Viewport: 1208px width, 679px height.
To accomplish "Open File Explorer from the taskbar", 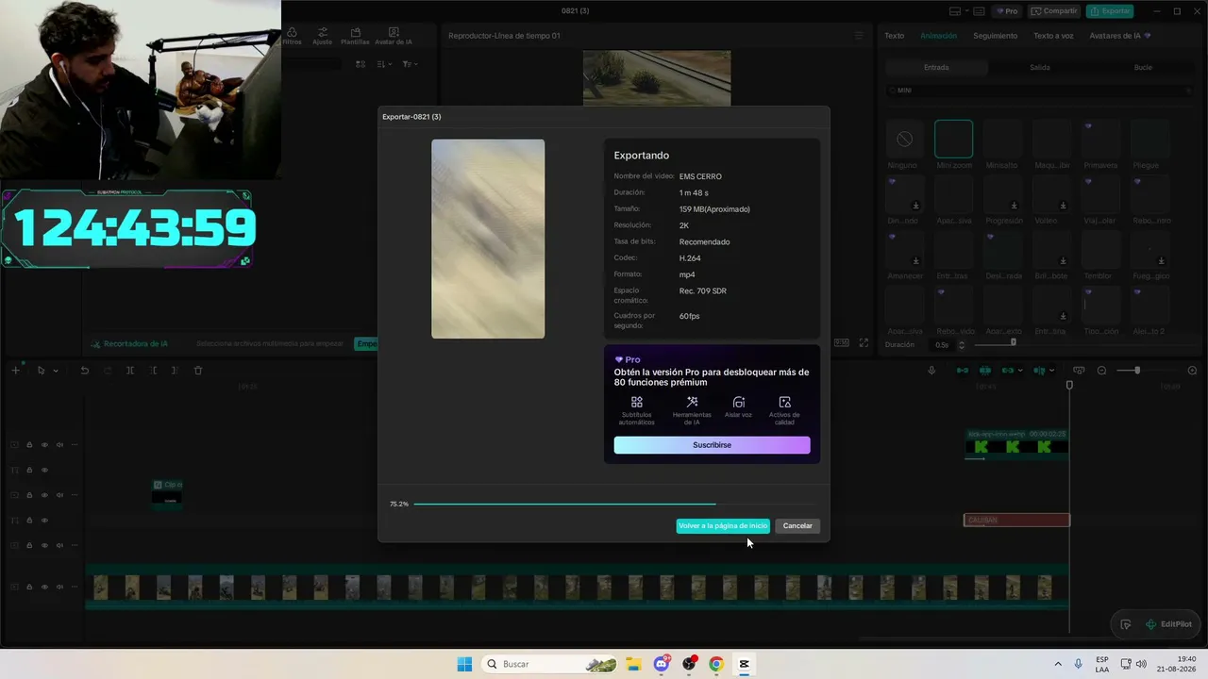I will tap(634, 664).
